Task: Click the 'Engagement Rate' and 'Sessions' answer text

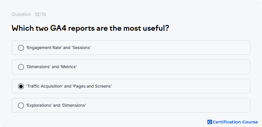Action: (59, 48)
